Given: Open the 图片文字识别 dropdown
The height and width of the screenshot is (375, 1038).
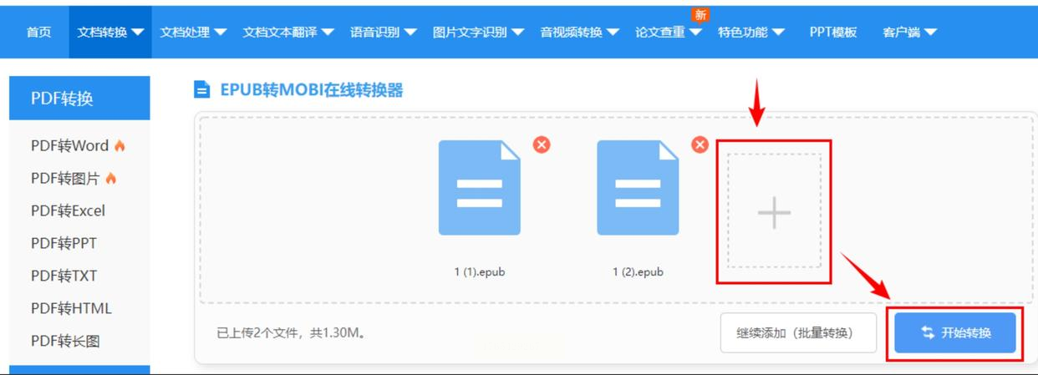Looking at the screenshot, I should click(x=478, y=32).
